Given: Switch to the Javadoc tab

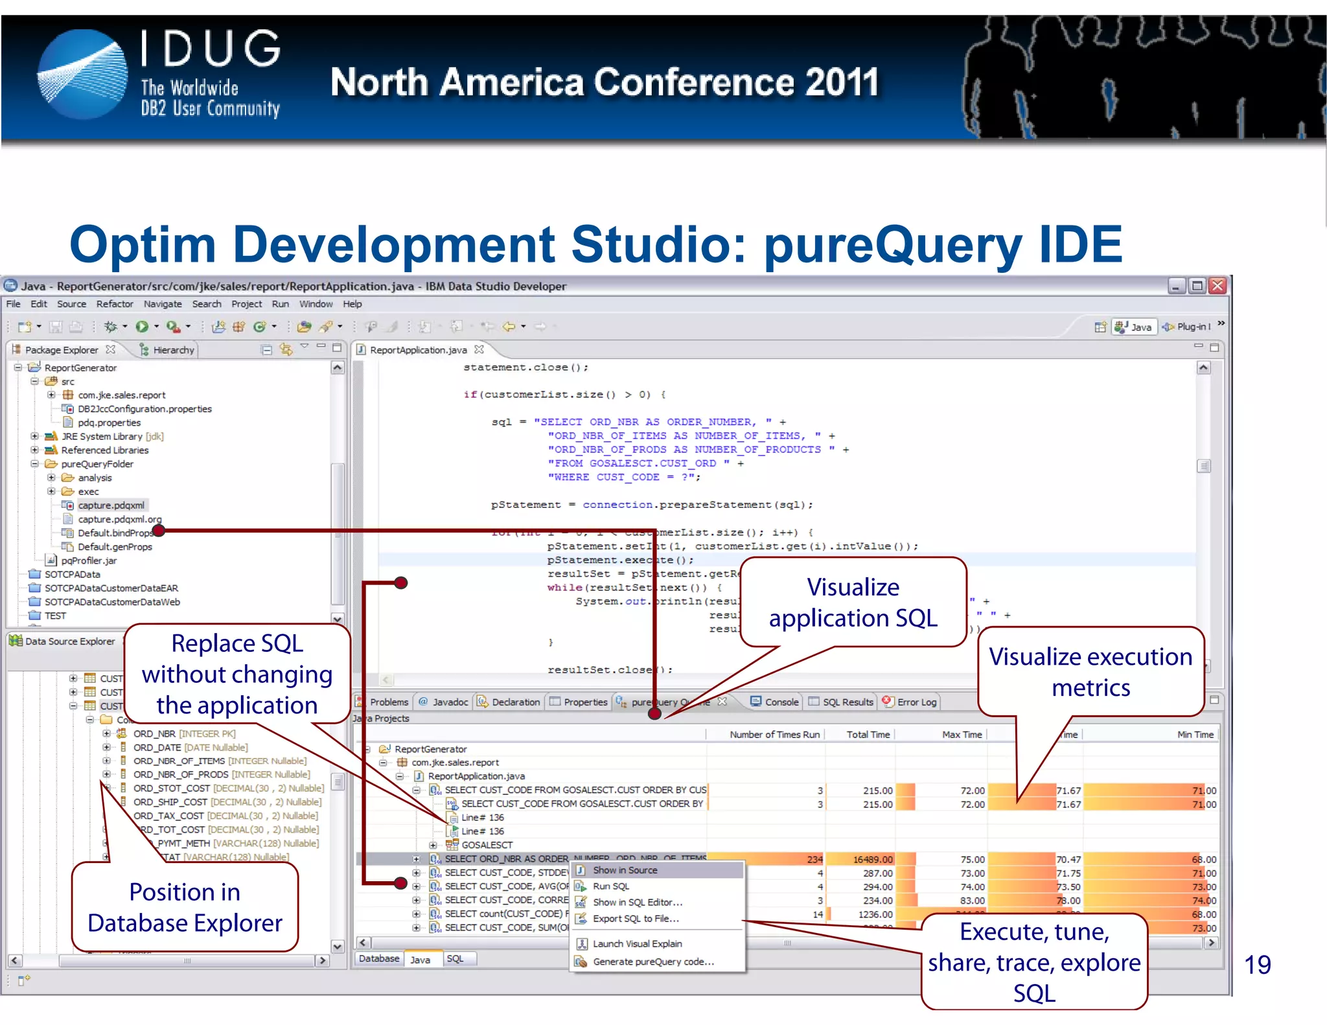Looking at the screenshot, I should coord(443,702).
